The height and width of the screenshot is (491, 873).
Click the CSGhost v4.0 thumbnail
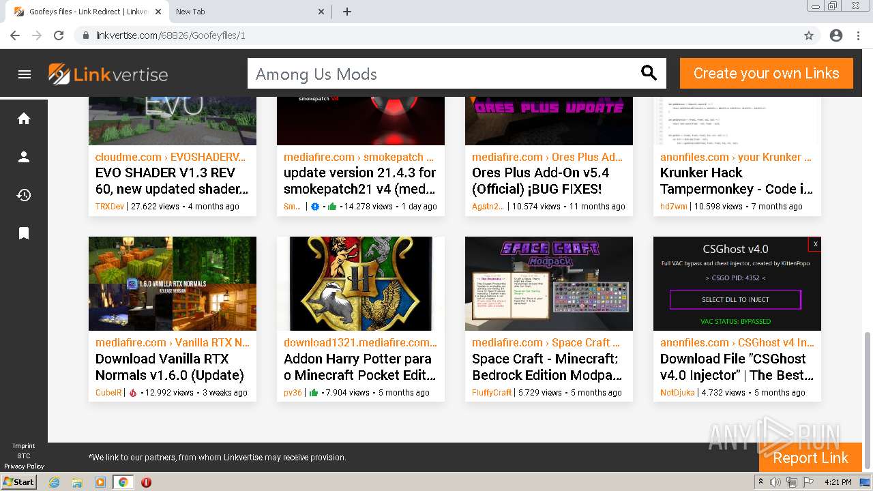click(737, 284)
